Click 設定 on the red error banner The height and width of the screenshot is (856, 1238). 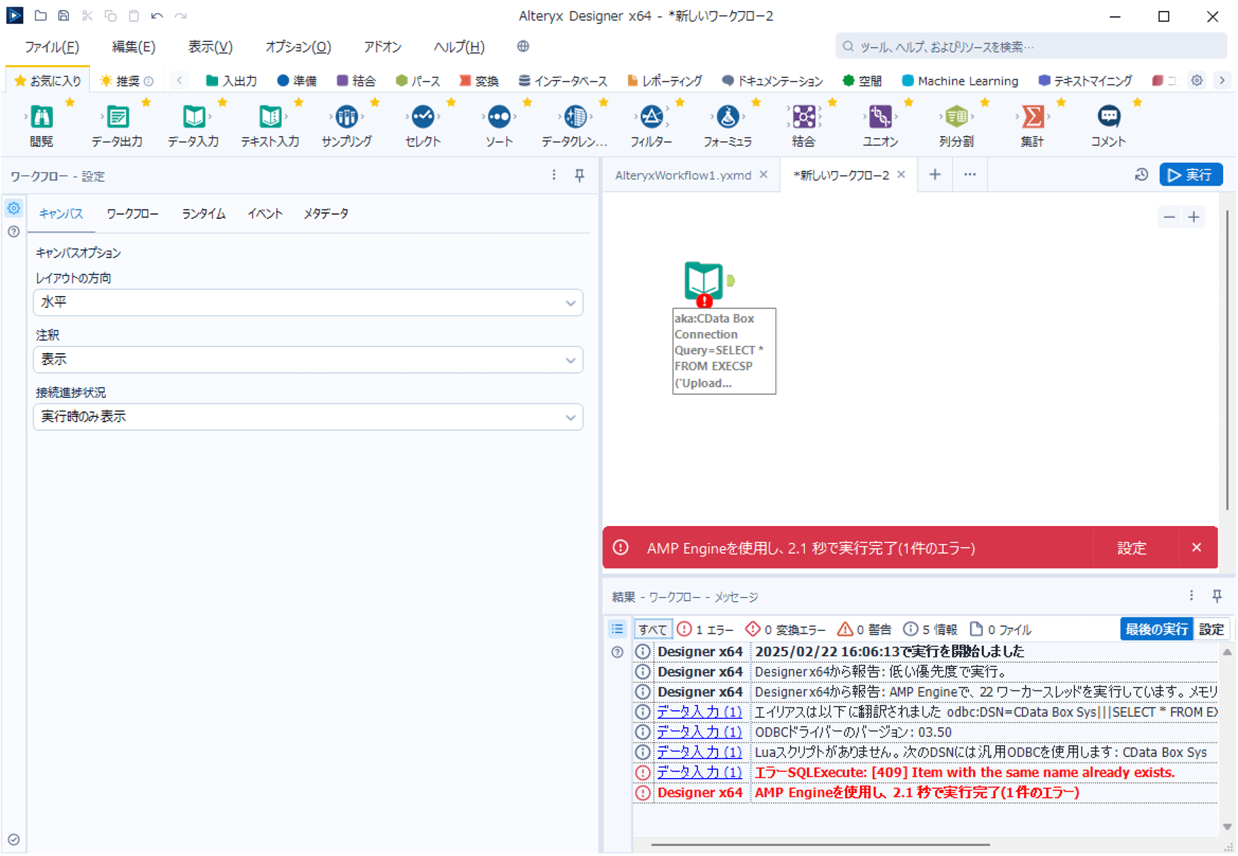1132,548
